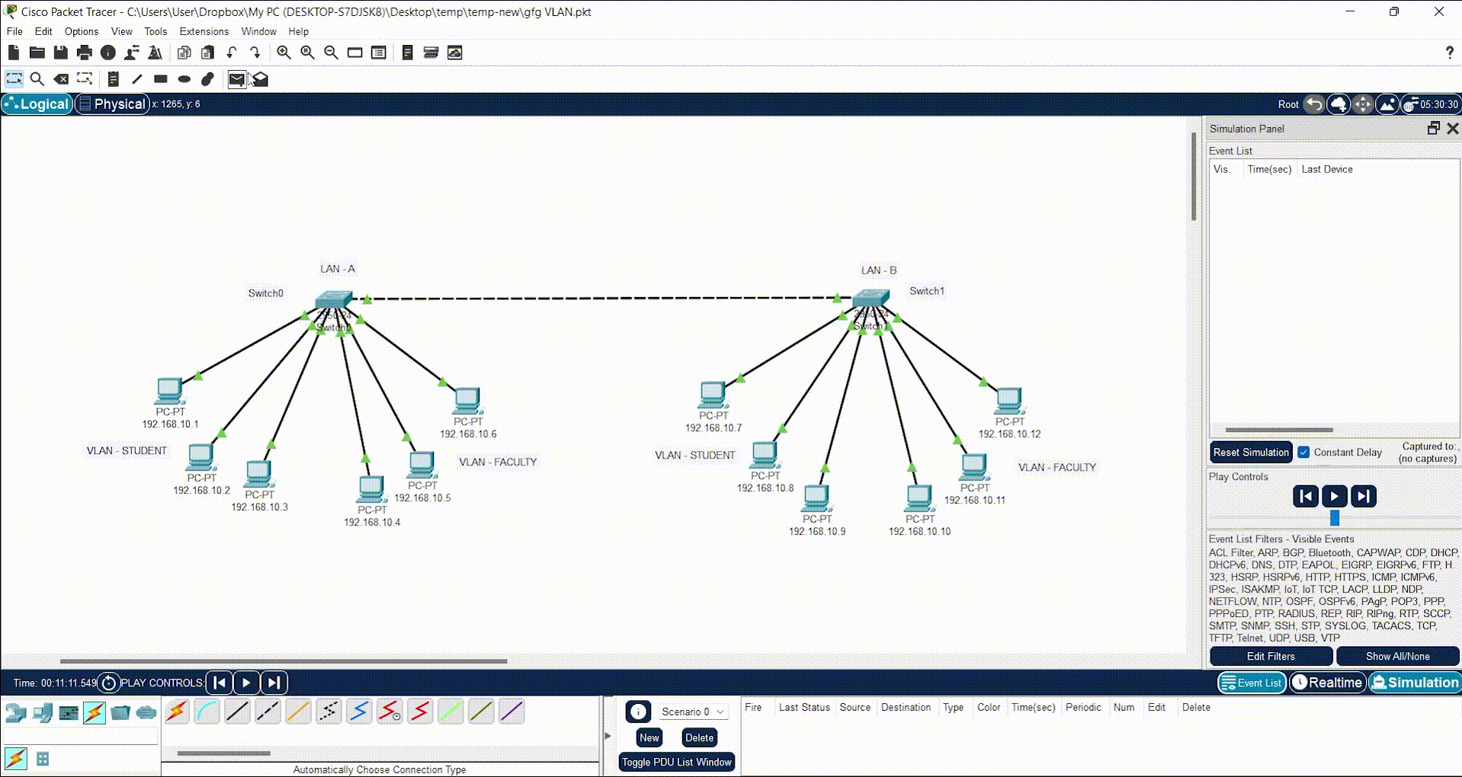The image size is (1462, 777).
Task: Print the workspace using the printer icon
Action: point(85,53)
